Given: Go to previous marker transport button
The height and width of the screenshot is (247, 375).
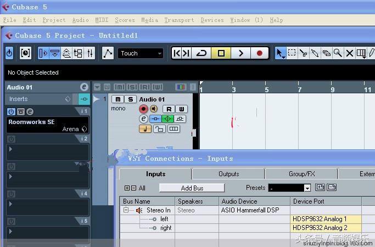Looking at the screenshot, I should (x=177, y=53).
